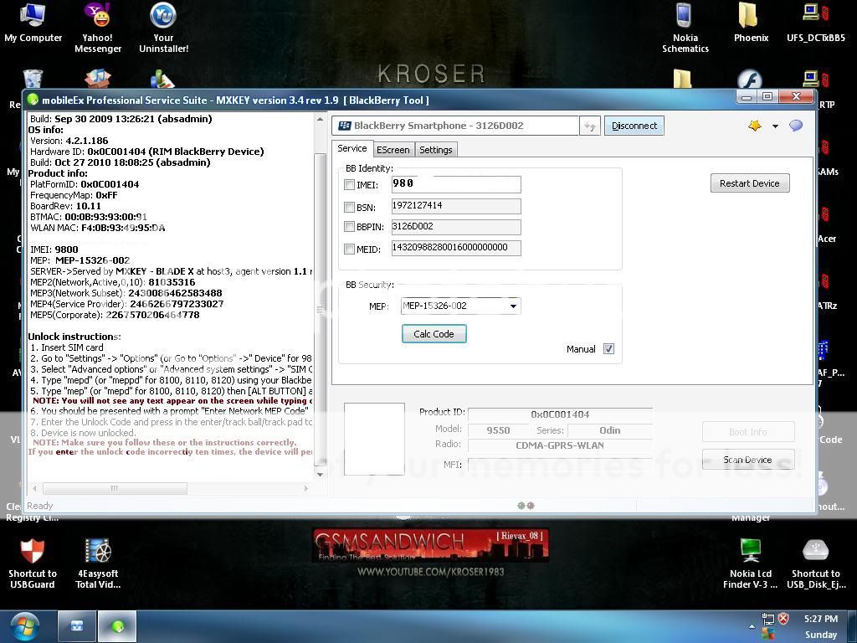Click the "Version: 4.2.1.186" log line

click(69, 141)
